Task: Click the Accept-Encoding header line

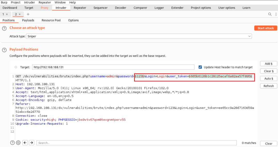Action: click(x=44, y=100)
